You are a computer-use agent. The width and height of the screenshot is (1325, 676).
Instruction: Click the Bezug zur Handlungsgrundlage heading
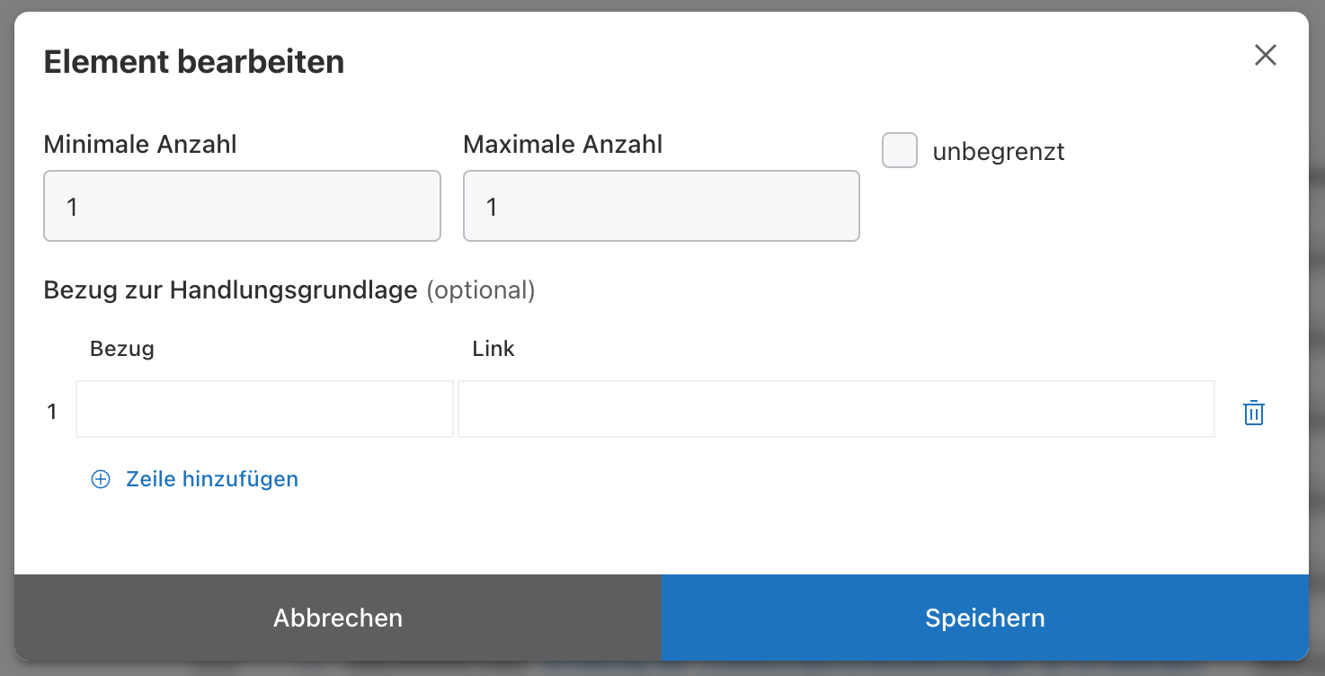[230, 290]
